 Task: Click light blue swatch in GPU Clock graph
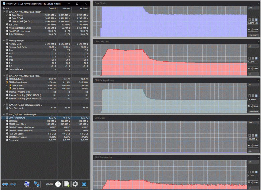pyautogui.click(x=256, y=135)
